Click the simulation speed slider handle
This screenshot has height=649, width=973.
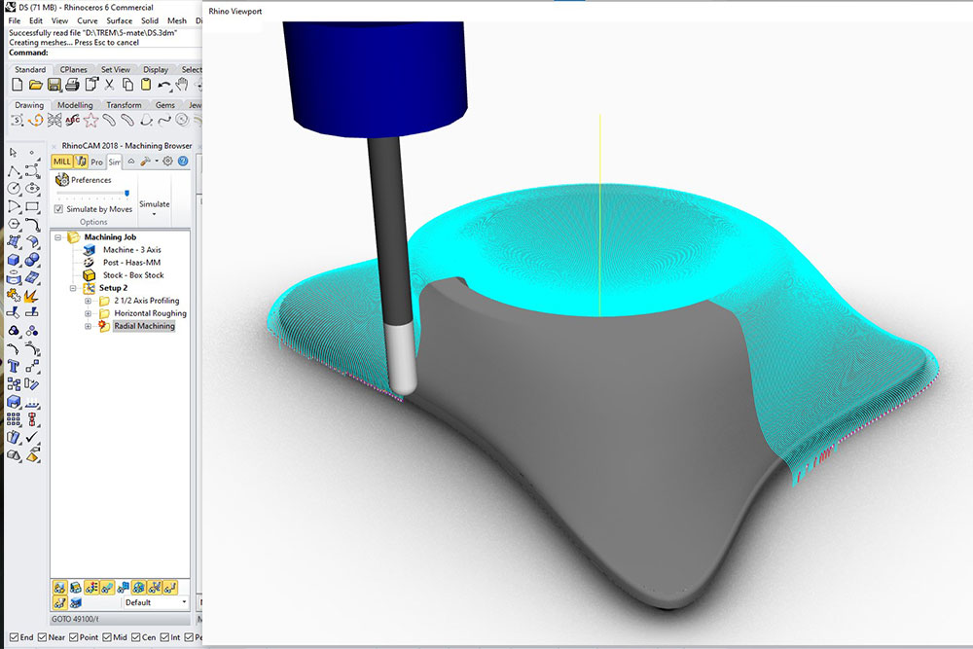tap(126, 194)
